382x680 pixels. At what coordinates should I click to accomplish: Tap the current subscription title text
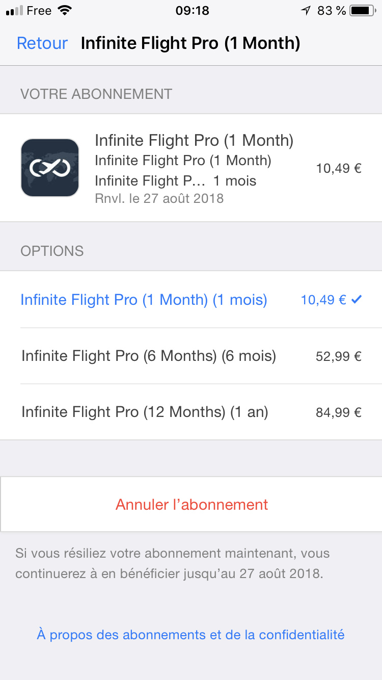194,140
